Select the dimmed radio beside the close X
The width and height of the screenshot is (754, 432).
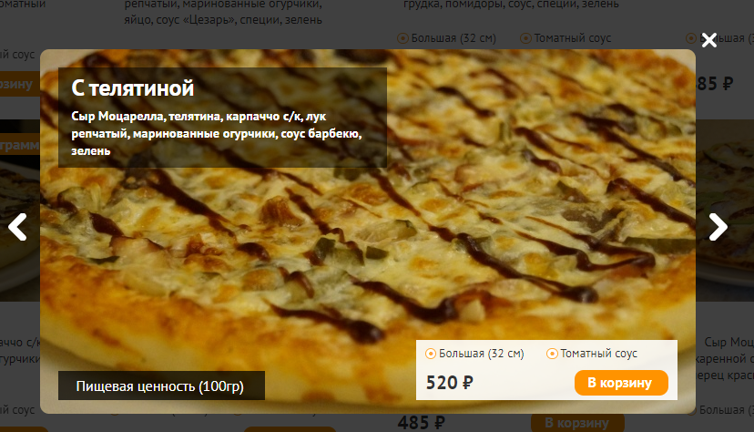pos(691,38)
